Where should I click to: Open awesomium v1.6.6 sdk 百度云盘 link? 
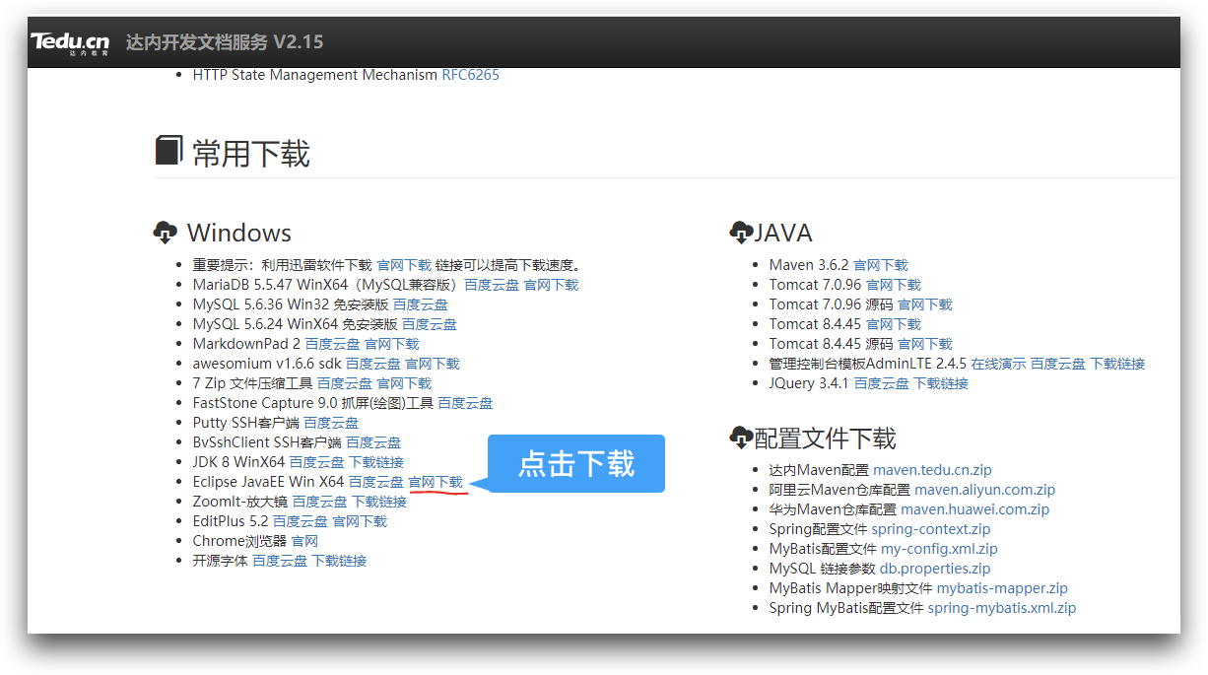coord(372,364)
